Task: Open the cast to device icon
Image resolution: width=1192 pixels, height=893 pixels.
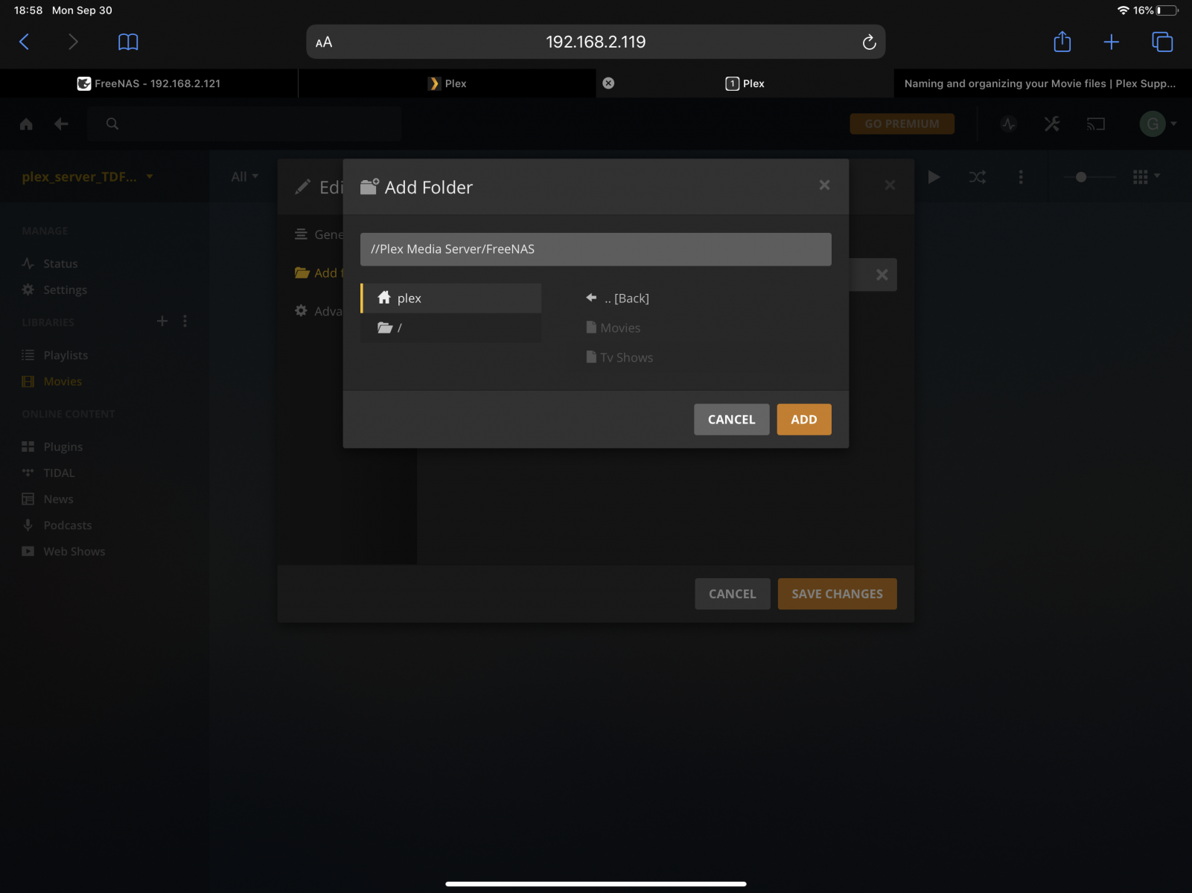Action: [1096, 124]
